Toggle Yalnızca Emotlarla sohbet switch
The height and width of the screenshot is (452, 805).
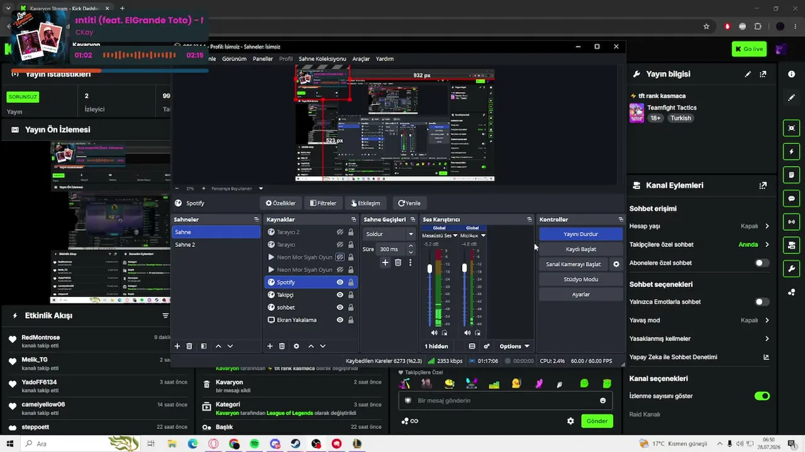[x=762, y=302]
